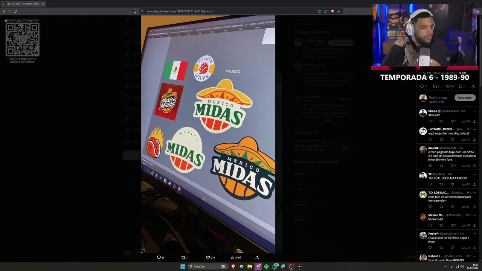Viewport: 482px width, 271px height.
Task: Click the Brave Shields lion icon
Action: click(x=333, y=11)
